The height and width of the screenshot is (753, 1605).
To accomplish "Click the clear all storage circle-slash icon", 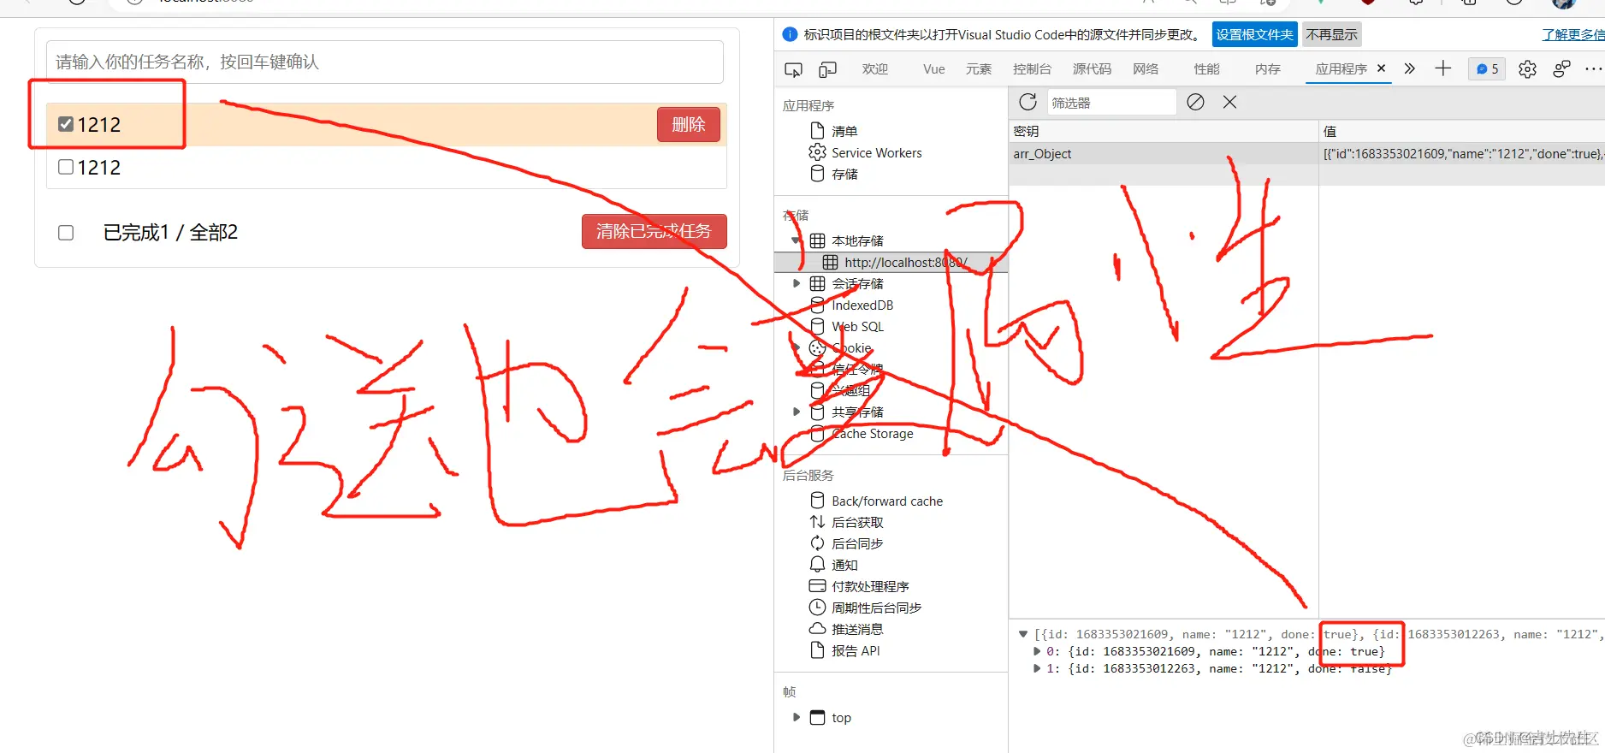I will click(1196, 102).
